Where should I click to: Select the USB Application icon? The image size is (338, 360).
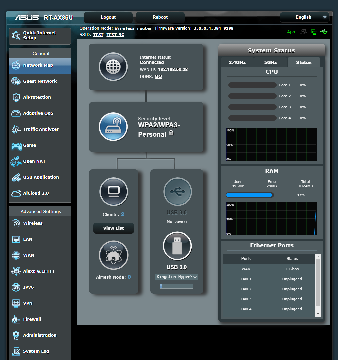(15, 178)
